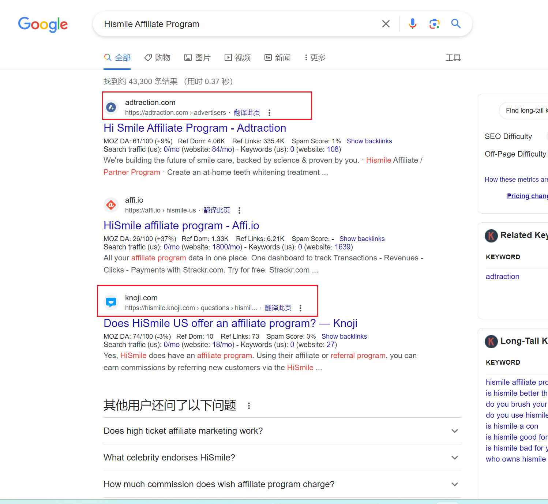548x504 pixels.
Task: Click the affi.io site favicon
Action: click(111, 205)
